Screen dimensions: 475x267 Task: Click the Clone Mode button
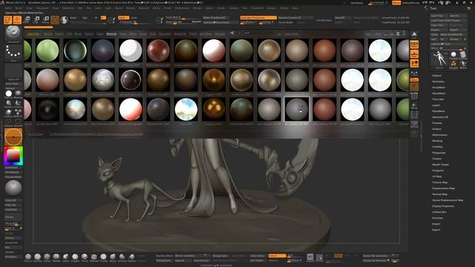[286, 22]
